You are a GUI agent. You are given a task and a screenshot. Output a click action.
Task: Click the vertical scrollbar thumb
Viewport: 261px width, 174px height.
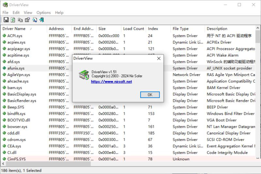[258, 37]
